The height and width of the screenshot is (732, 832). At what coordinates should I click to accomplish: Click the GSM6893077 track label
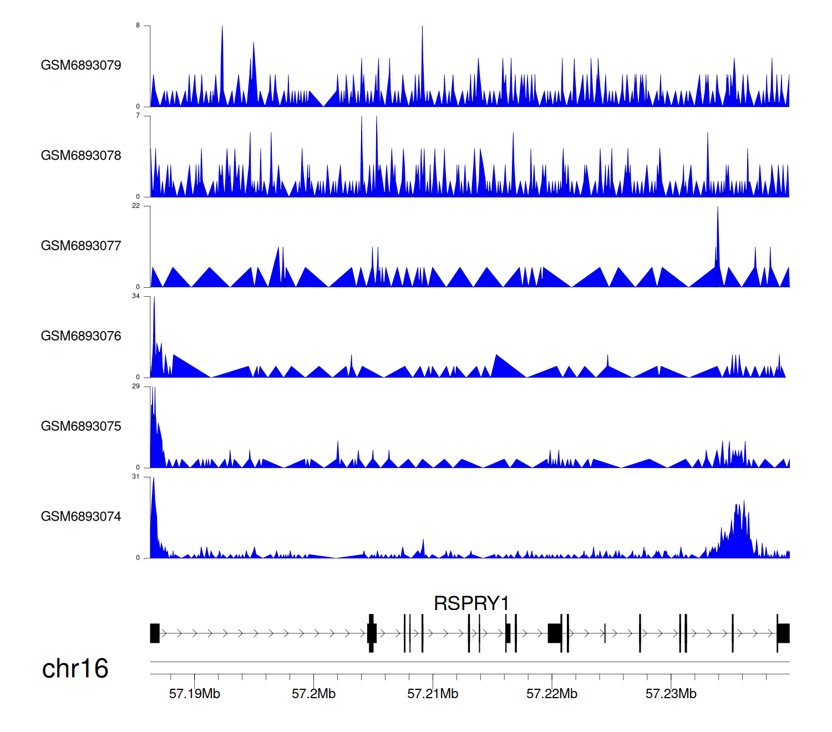(x=81, y=246)
